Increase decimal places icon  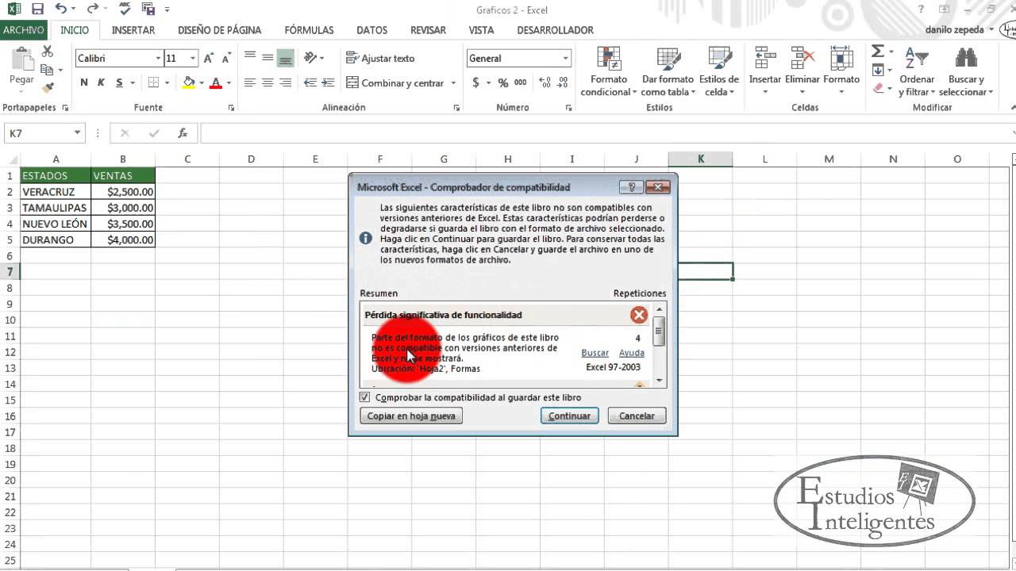(x=545, y=82)
